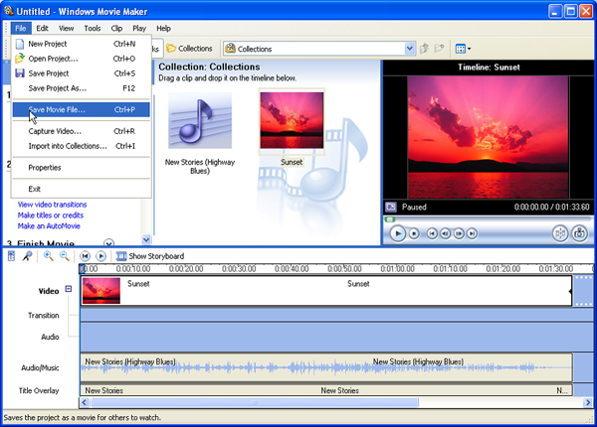Click timeline horizontal scrollbar thumb

(x=255, y=402)
